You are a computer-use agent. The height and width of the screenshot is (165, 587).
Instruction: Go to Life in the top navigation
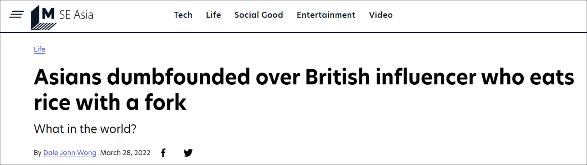click(213, 15)
